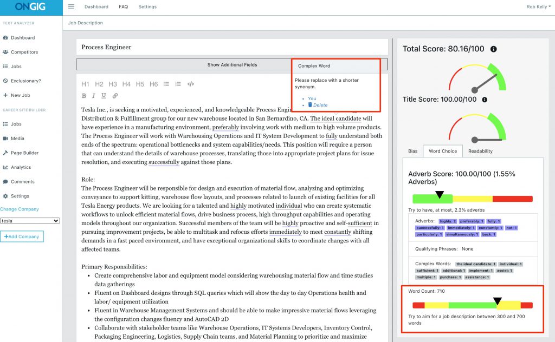Click underlined 'The ideal candidate' in editor

(335, 119)
